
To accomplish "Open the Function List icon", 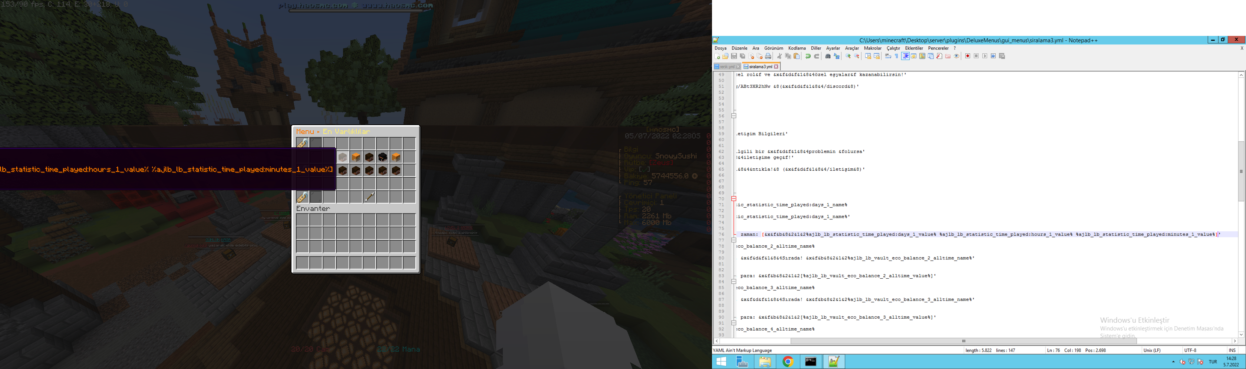I will pyautogui.click(x=939, y=56).
